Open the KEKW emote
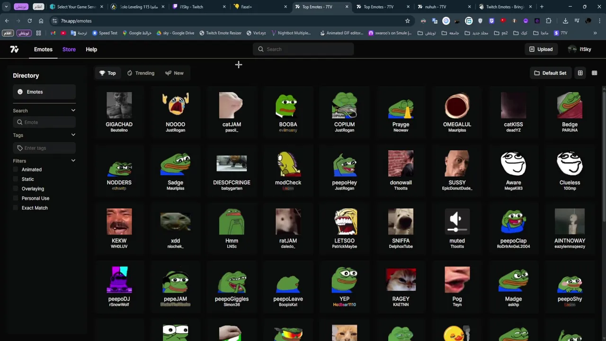Screen dimensions: 606x341 [x=119, y=229]
